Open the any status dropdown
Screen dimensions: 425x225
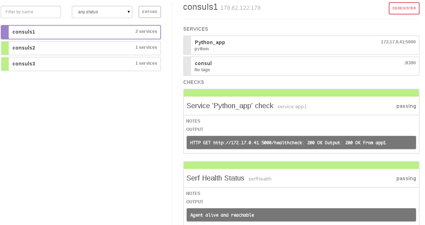(102, 12)
